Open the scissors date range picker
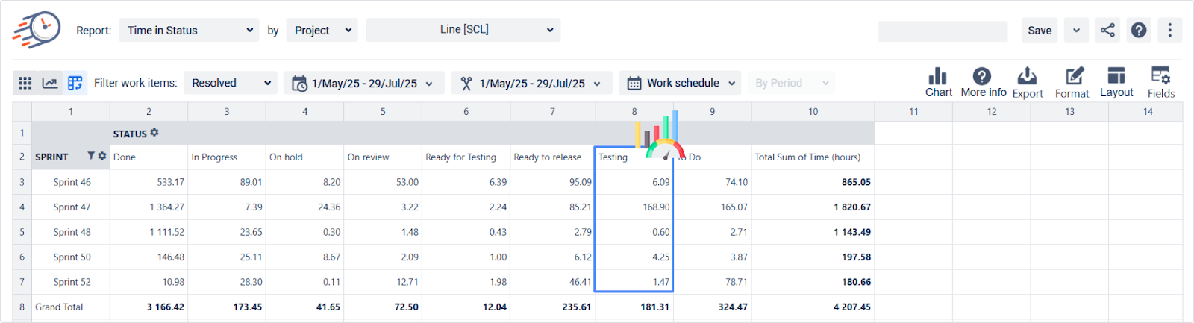 click(531, 83)
